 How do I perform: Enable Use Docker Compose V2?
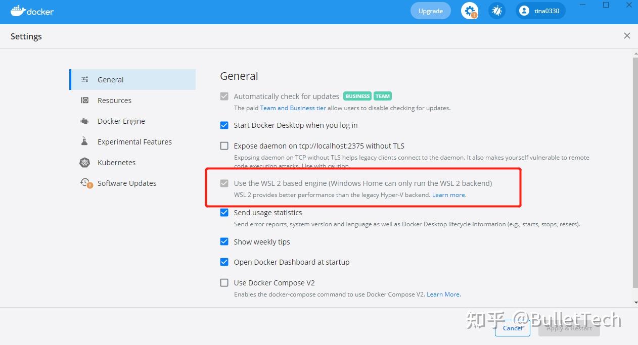click(224, 282)
